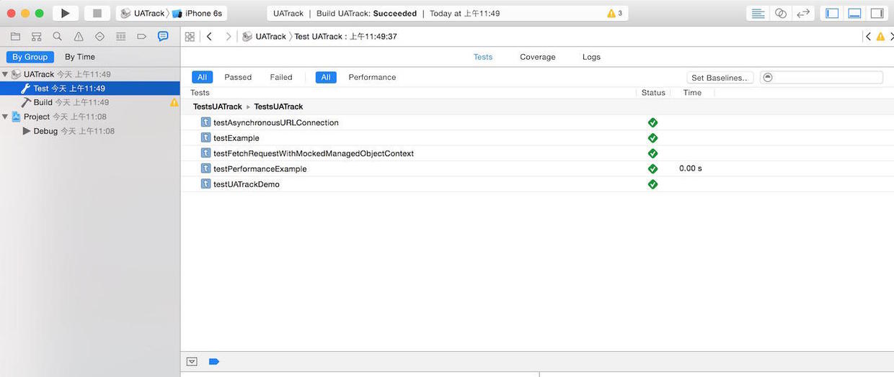
Task: Collapse the UATrack group in the navigator
Action: [5, 74]
